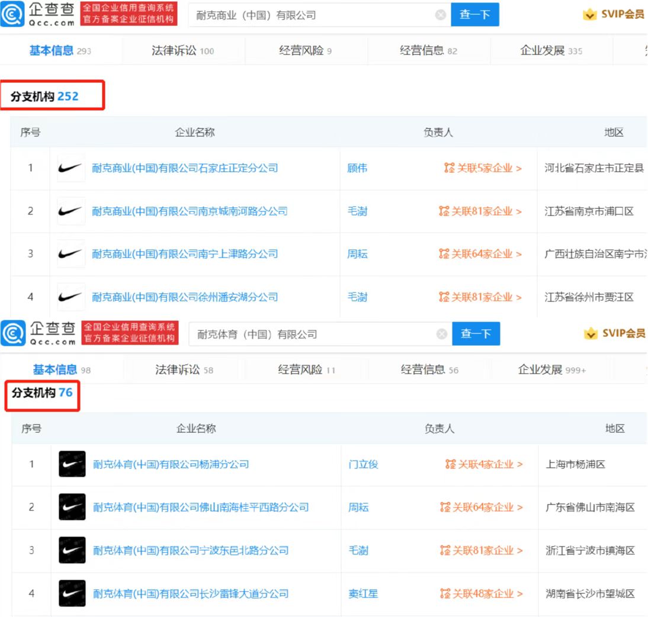
Task: Open 耐克商业(中国)有限公司徐州潘安湖分公司 link
Action: (x=185, y=297)
